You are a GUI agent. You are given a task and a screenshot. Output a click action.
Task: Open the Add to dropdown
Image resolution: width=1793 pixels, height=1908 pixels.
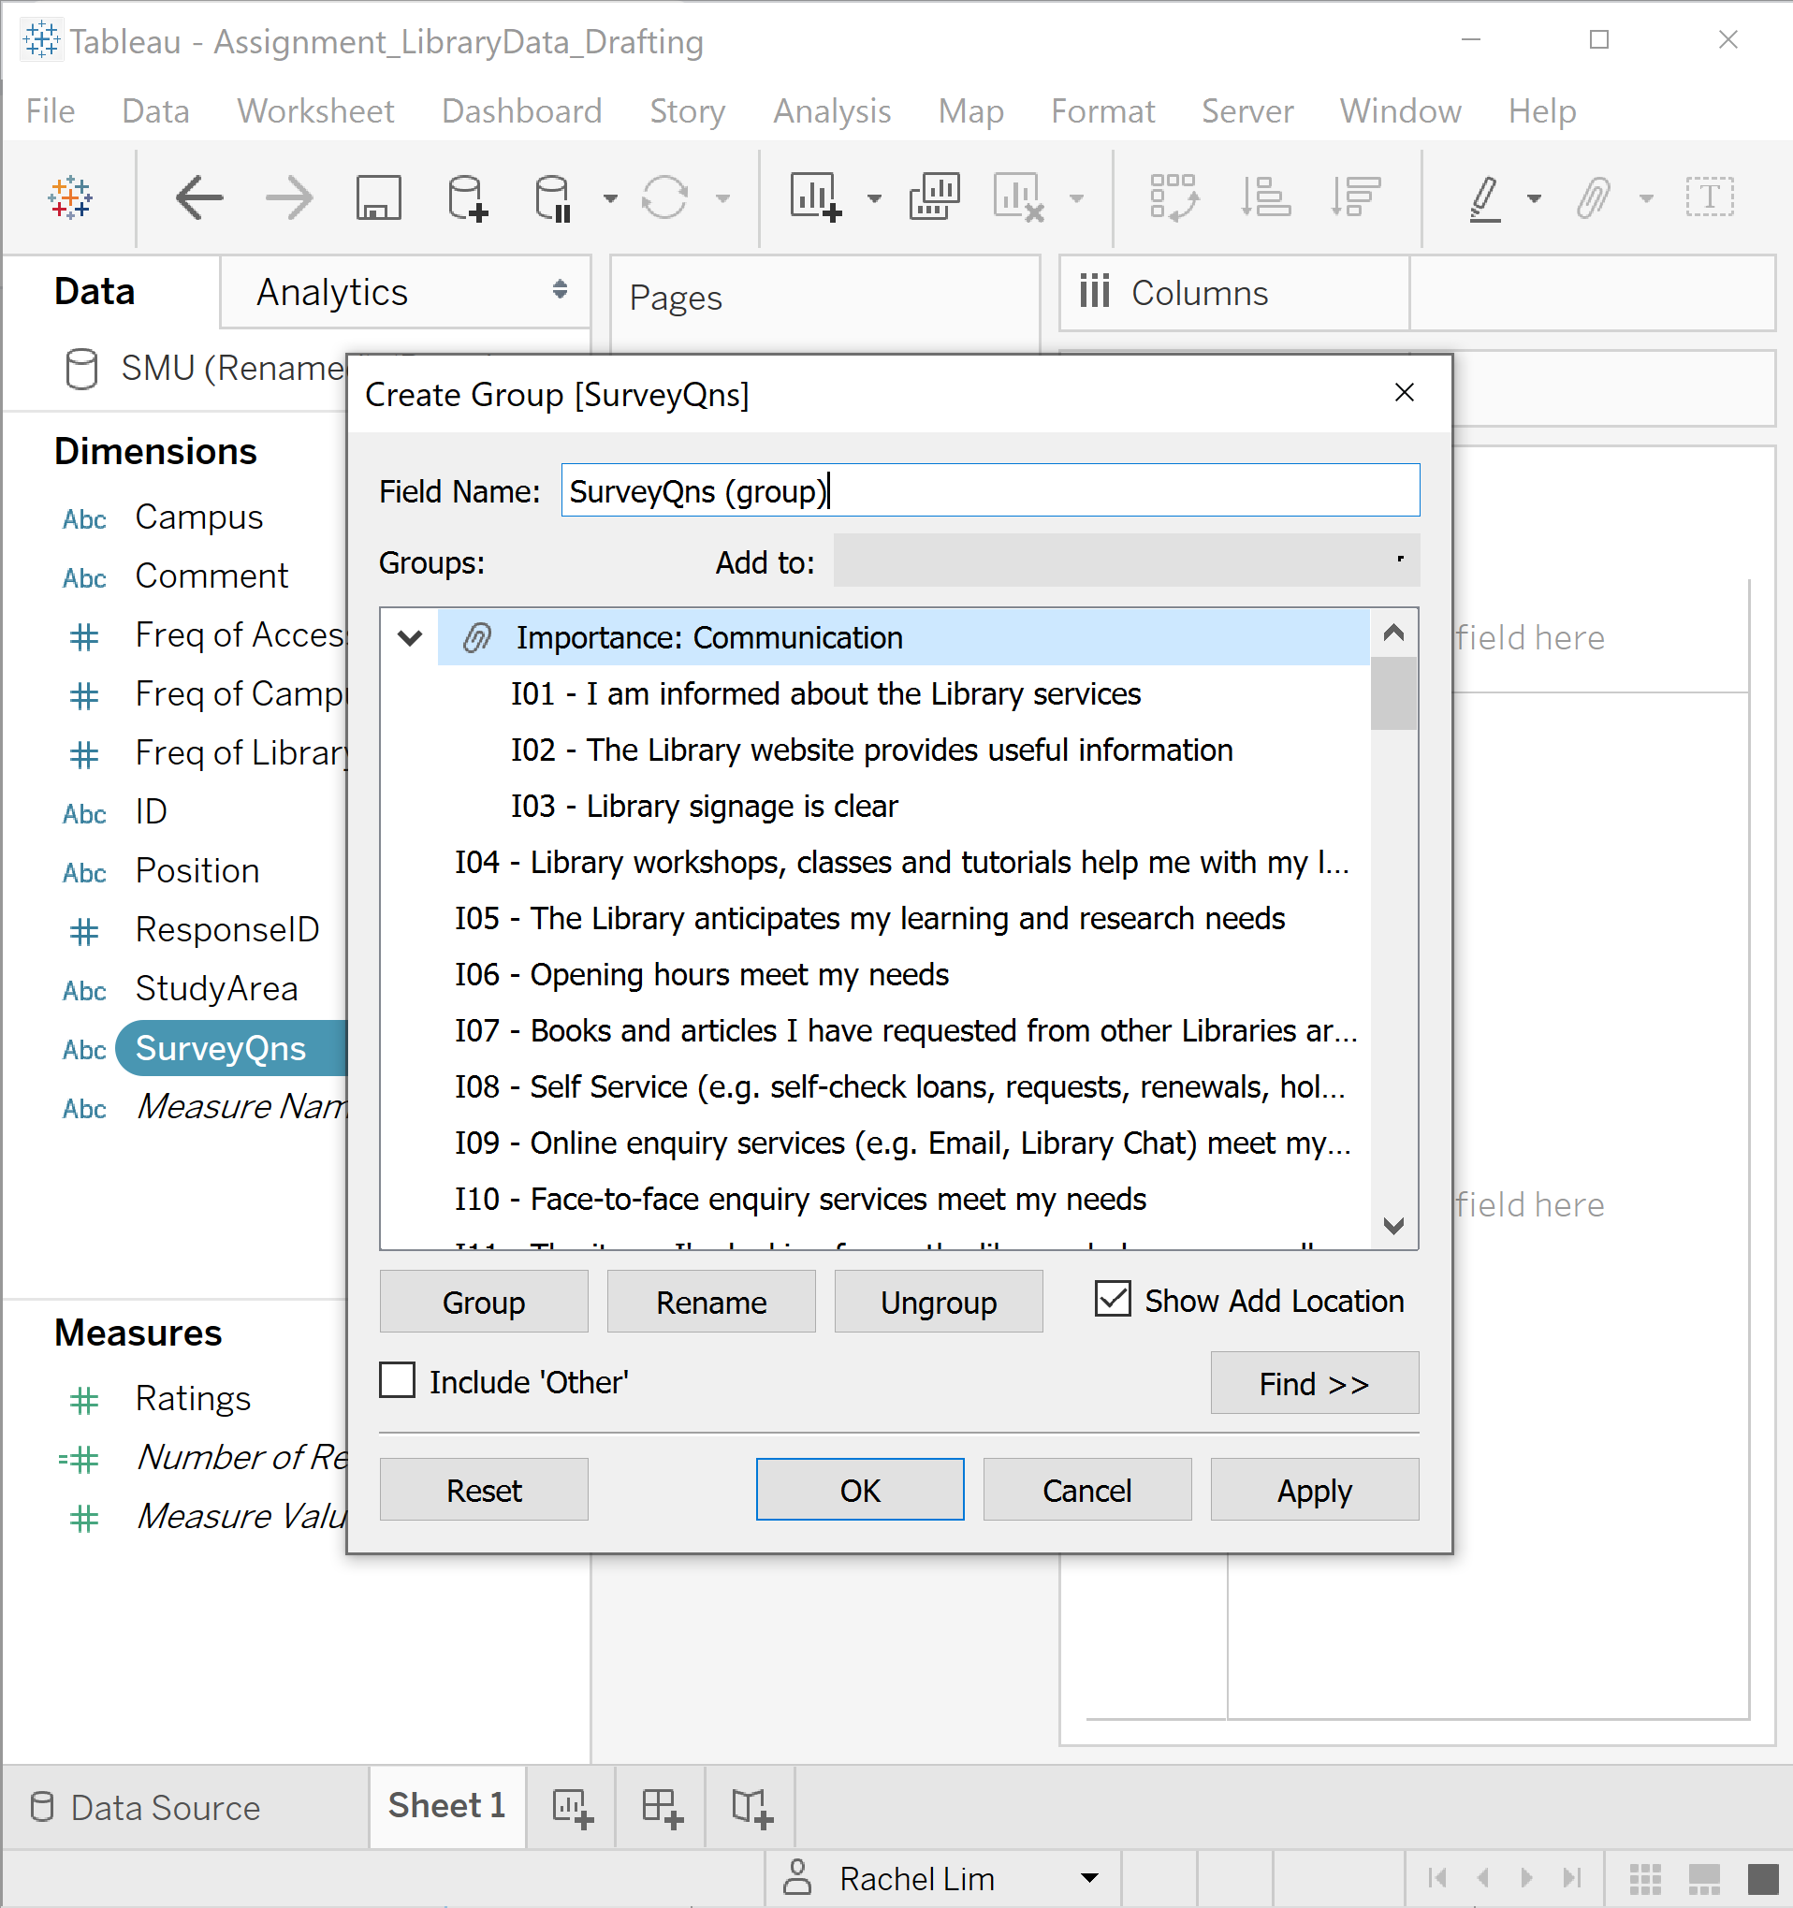pos(1126,560)
